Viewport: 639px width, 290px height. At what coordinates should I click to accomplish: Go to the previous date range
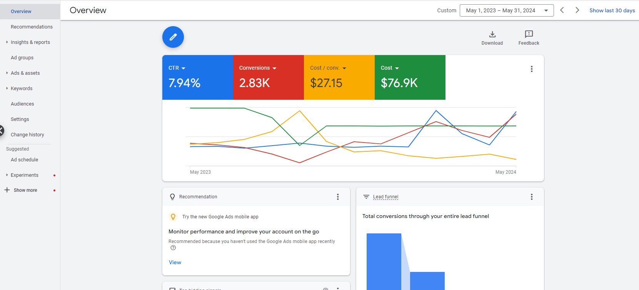[562, 10]
